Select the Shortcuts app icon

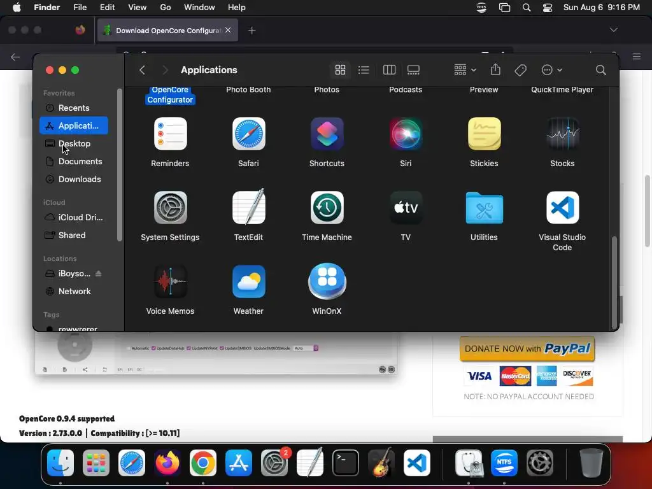pos(327,134)
